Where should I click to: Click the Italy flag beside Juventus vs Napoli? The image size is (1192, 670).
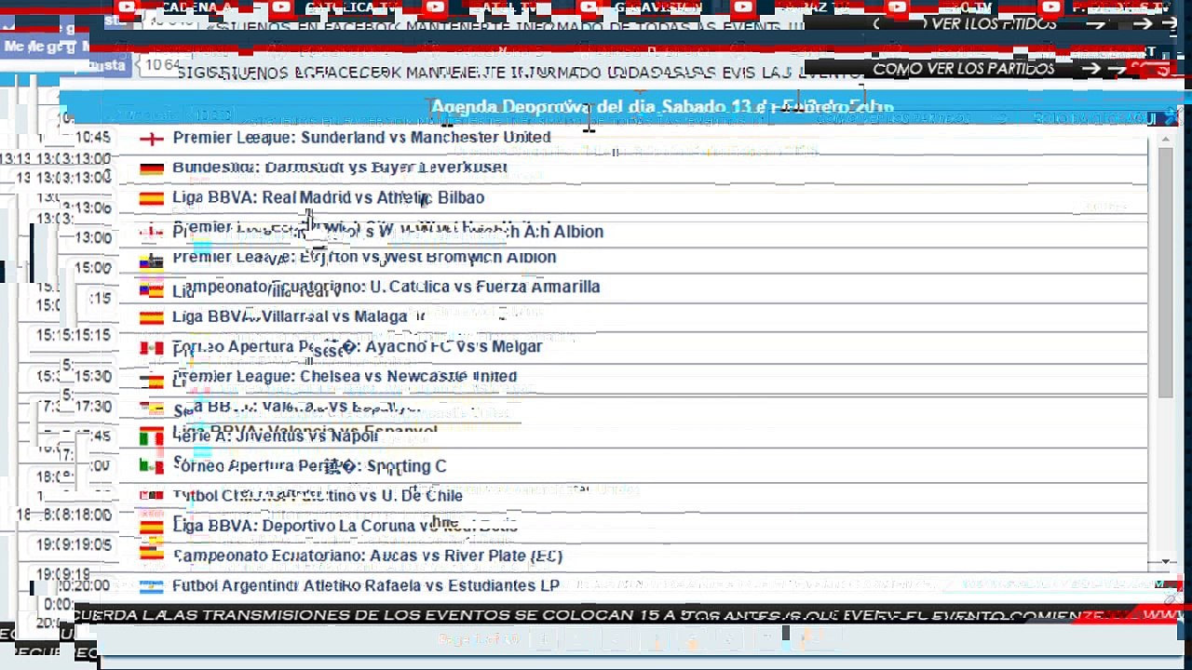point(151,436)
